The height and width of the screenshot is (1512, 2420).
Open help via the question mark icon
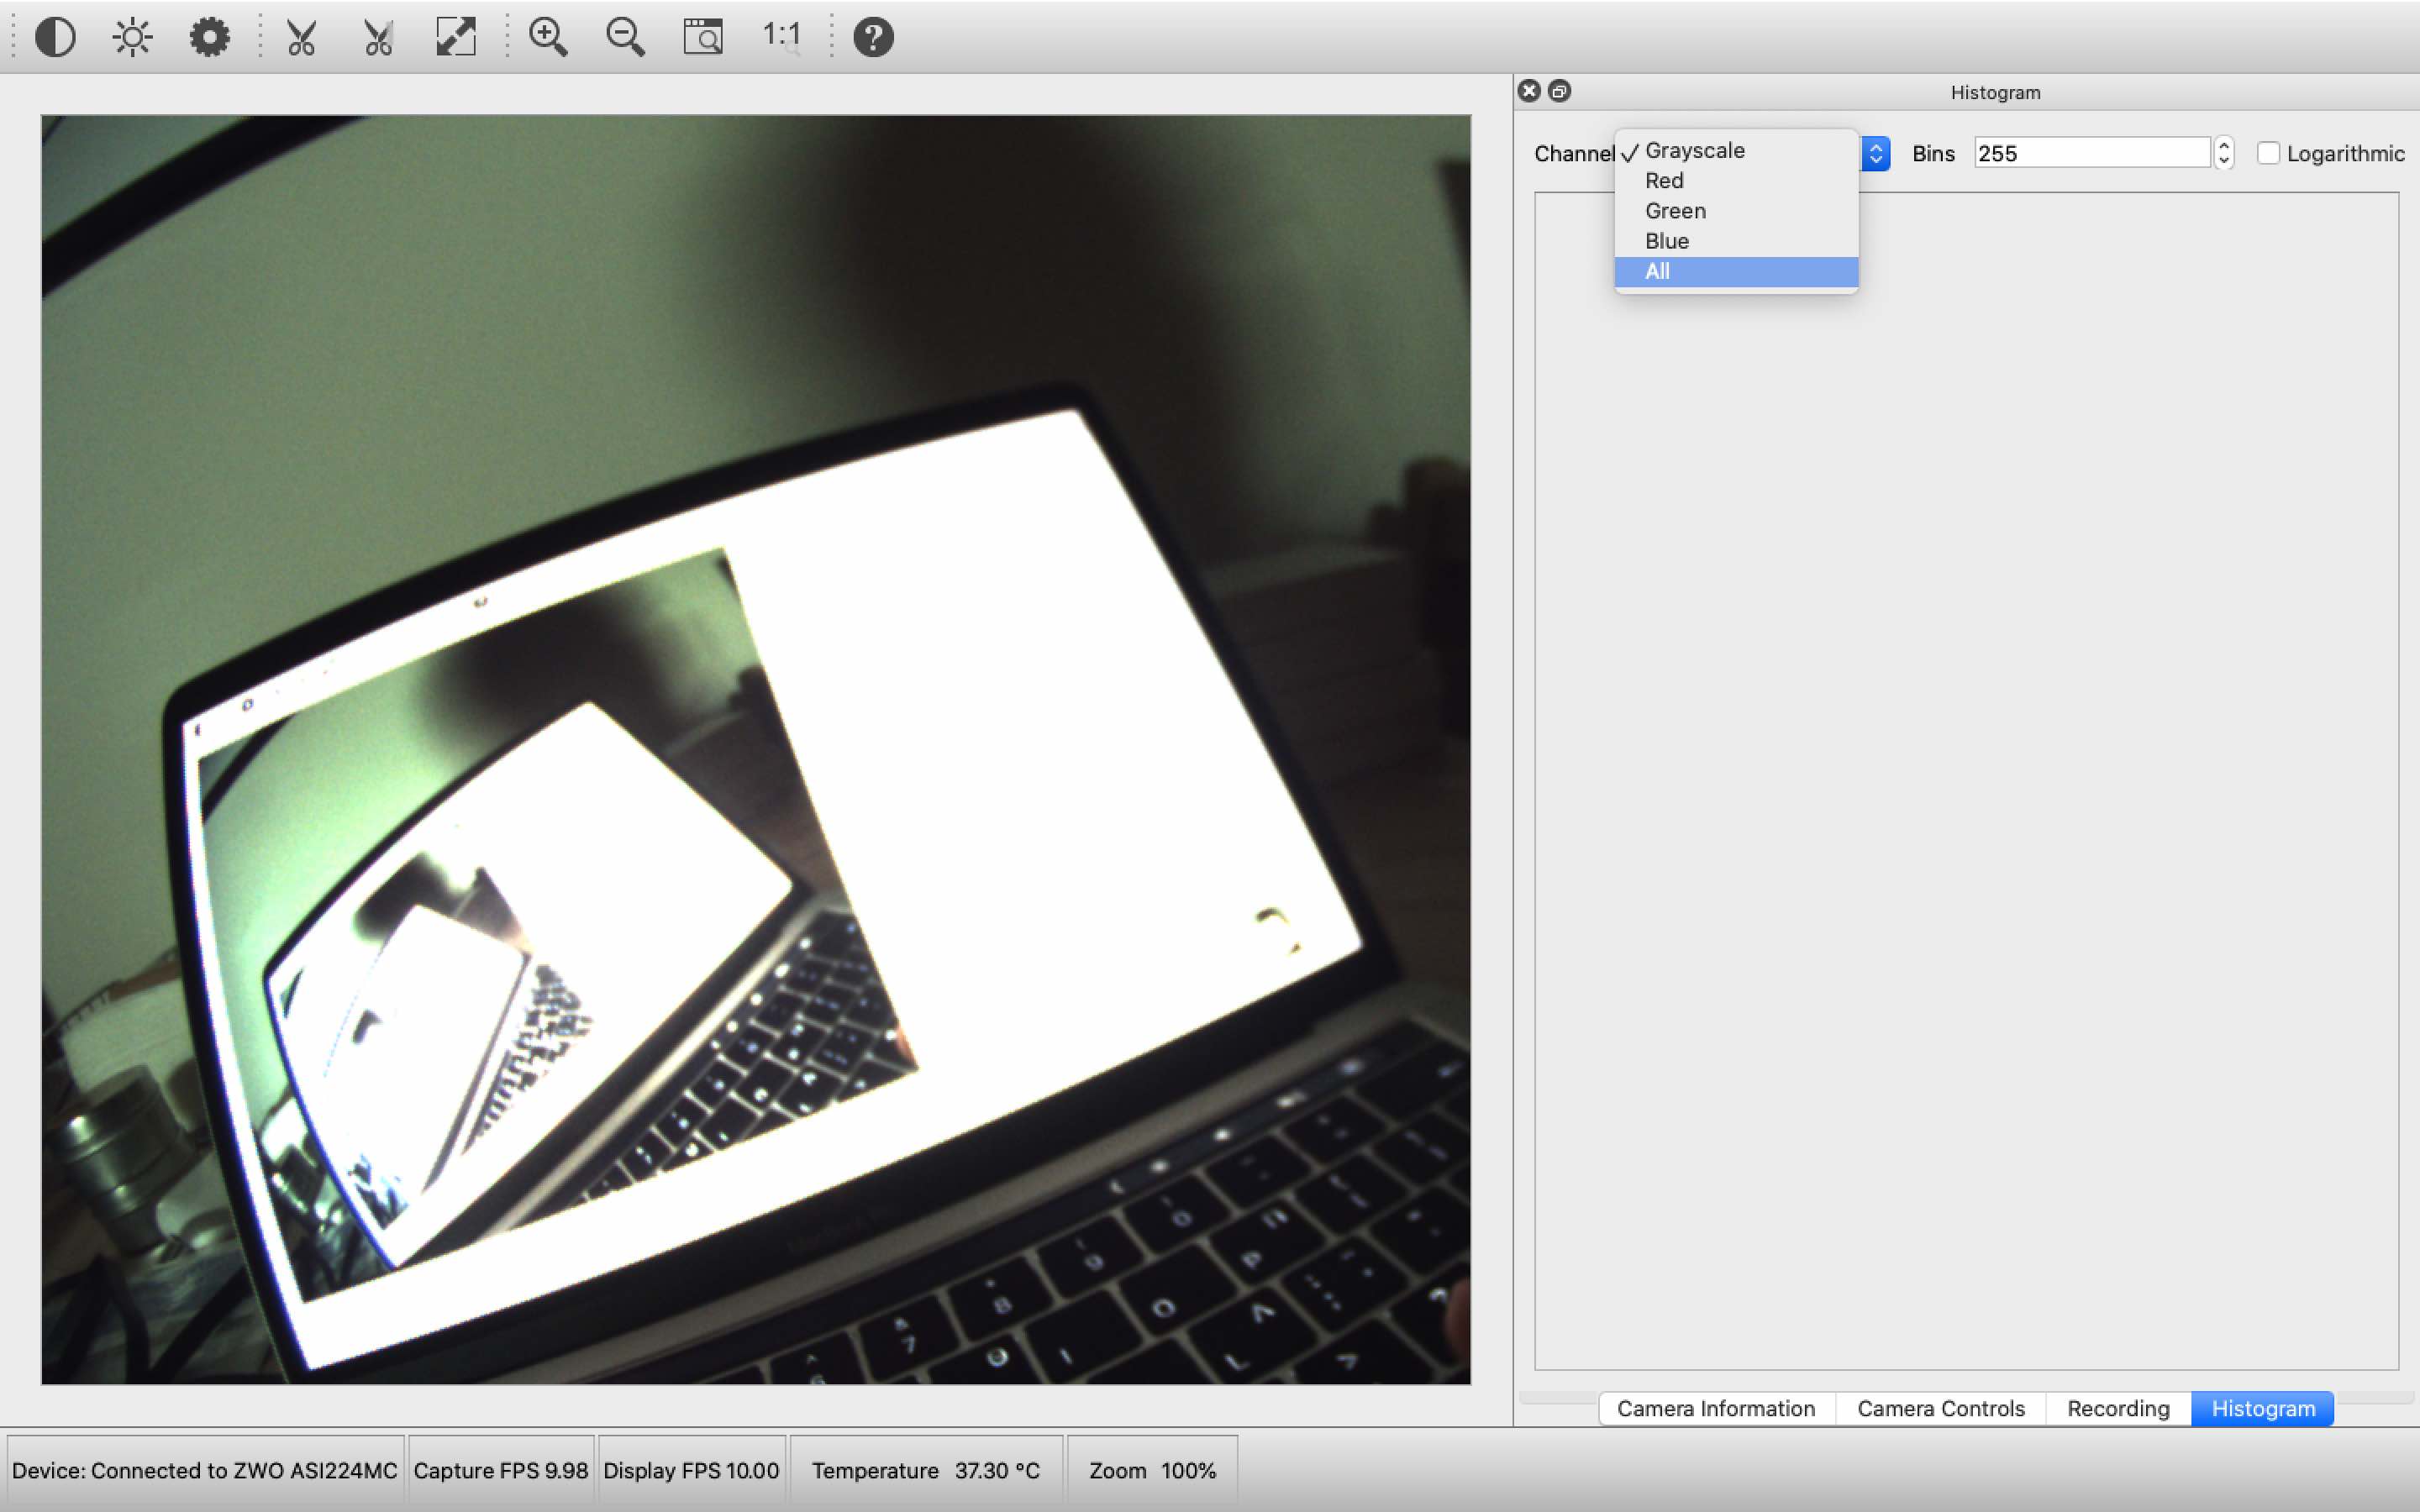(x=873, y=37)
